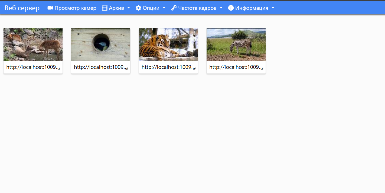Open the Просмотр камер menu item
Image resolution: width=385 pixels, height=193 pixels.
pos(75,8)
